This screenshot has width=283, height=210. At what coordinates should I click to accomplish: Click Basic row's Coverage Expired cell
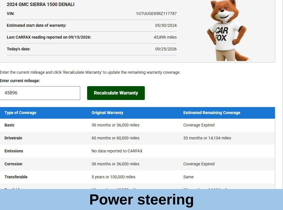tap(199, 125)
